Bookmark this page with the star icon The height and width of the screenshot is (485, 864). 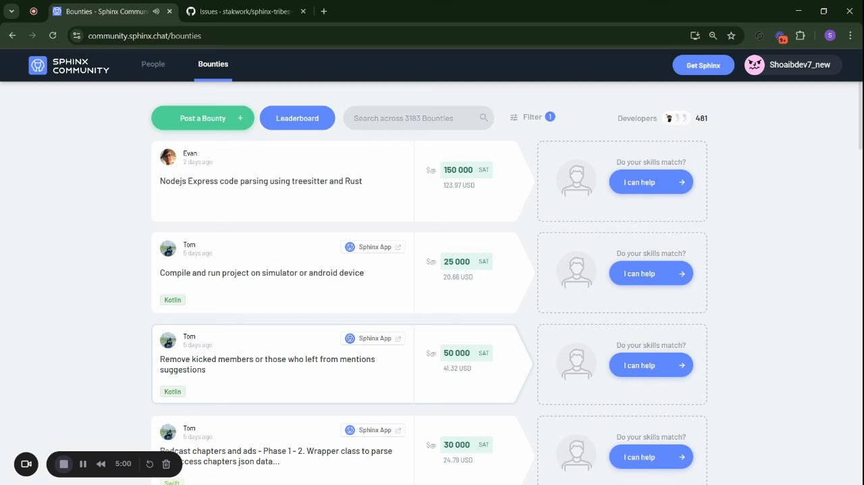[x=731, y=36]
